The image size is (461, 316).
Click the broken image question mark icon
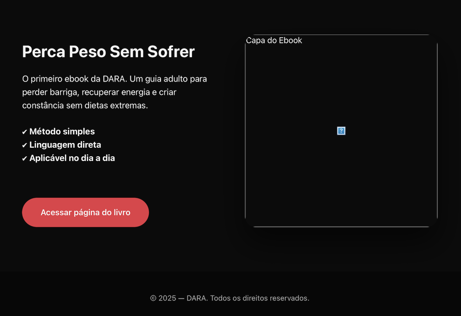341,131
